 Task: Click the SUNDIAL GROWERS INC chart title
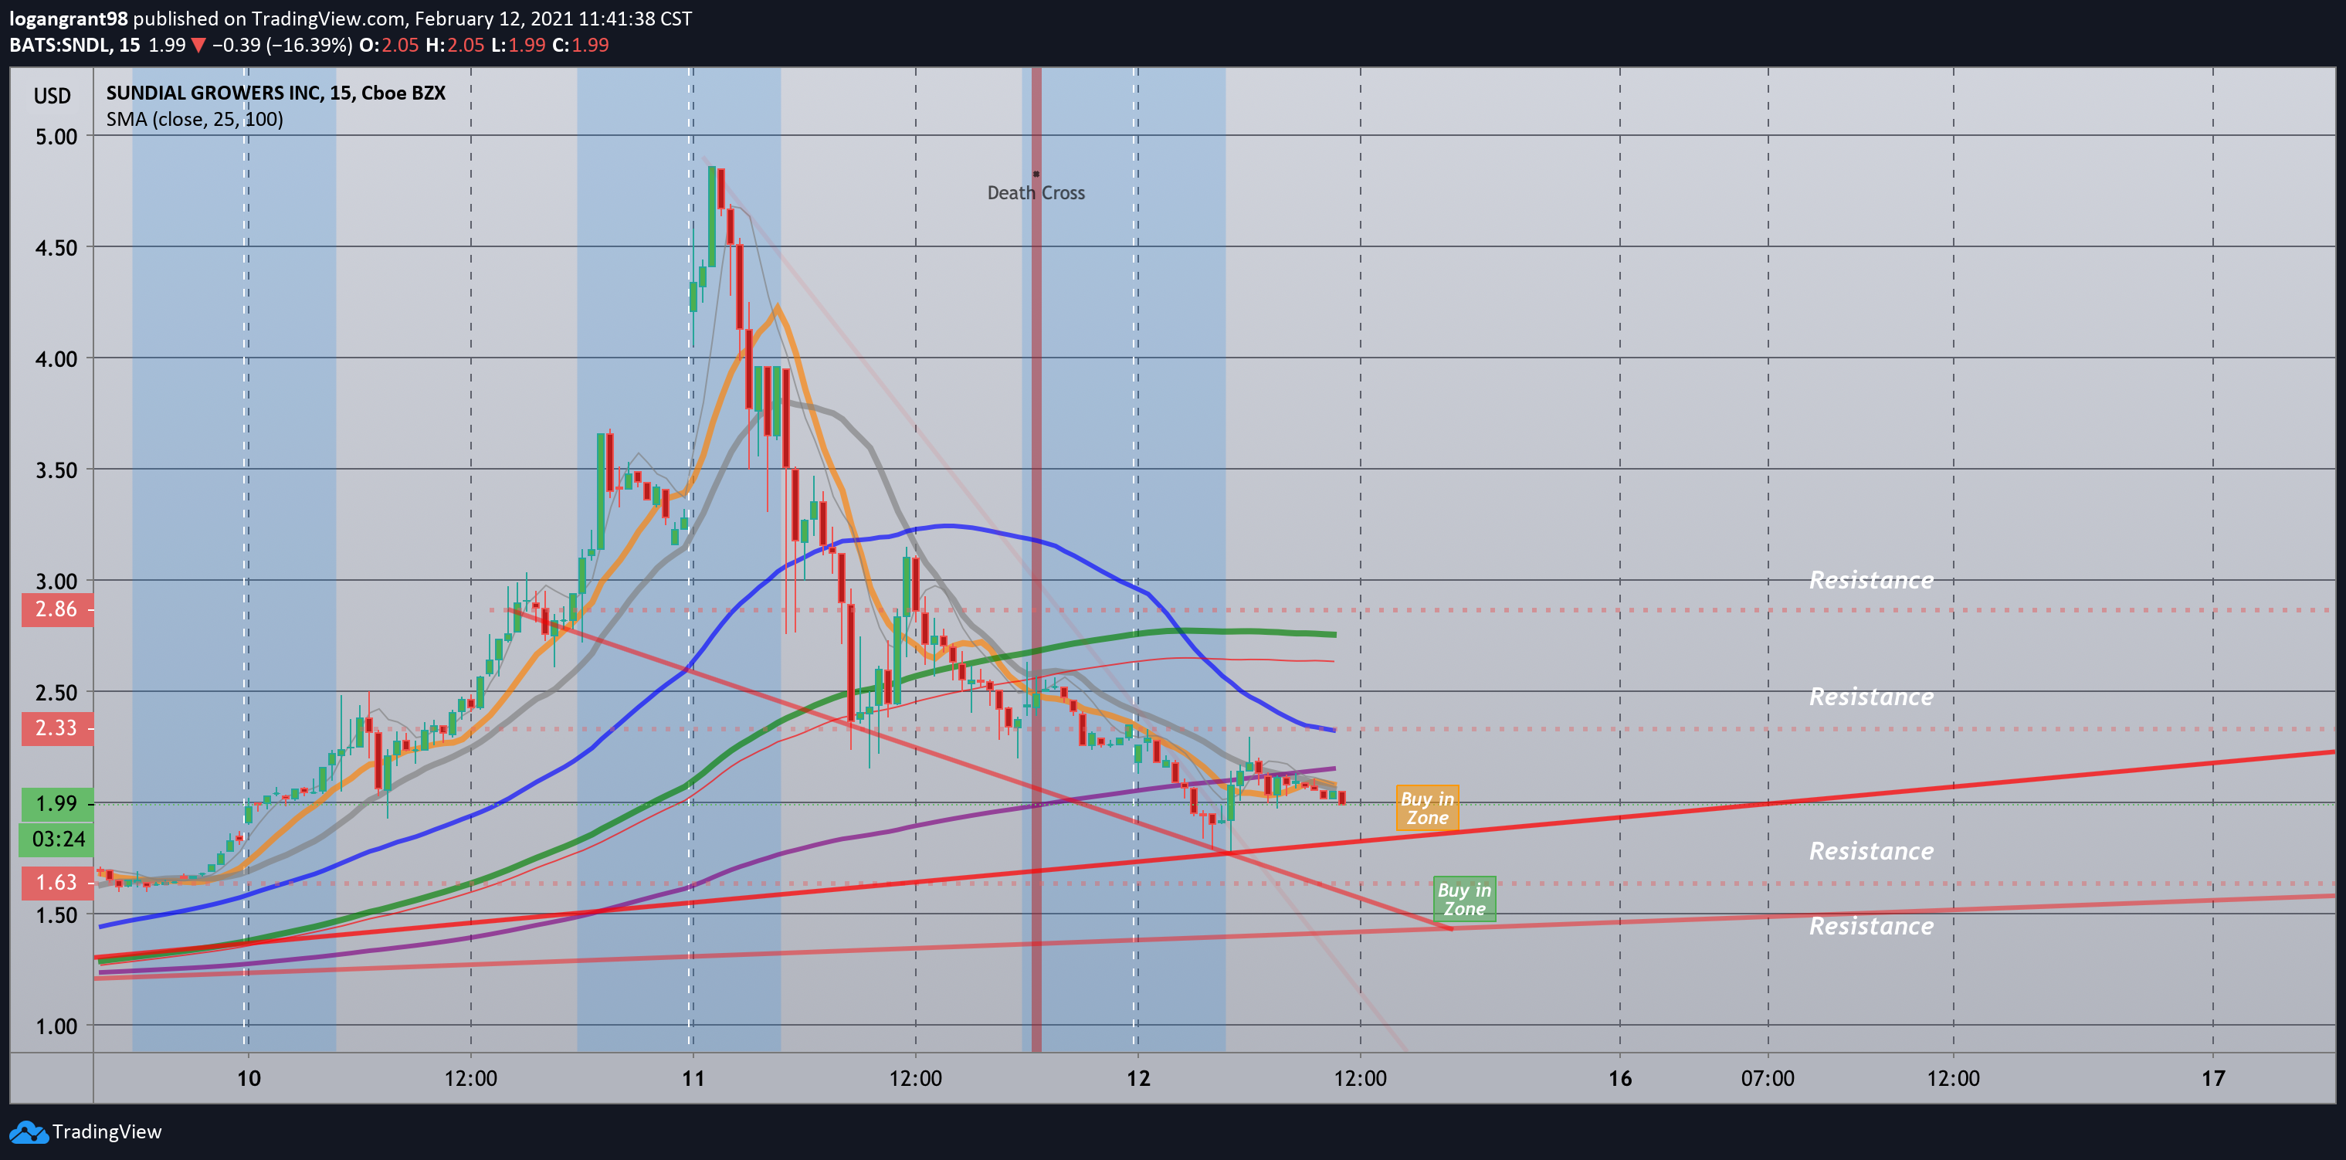click(x=276, y=93)
